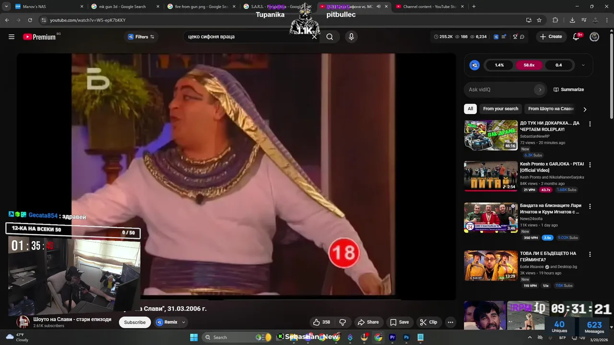Switch to mk gun 3d Google Search tab
This screenshot has height=345, width=614.
point(125,7)
